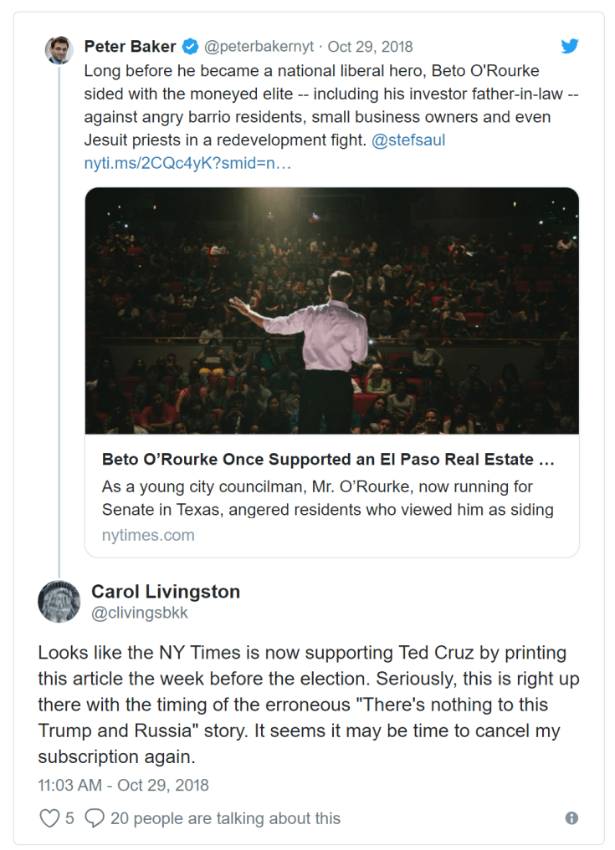615x850 pixels.
Task: Open the article headline about El Paso Real Estate
Action: (328, 460)
